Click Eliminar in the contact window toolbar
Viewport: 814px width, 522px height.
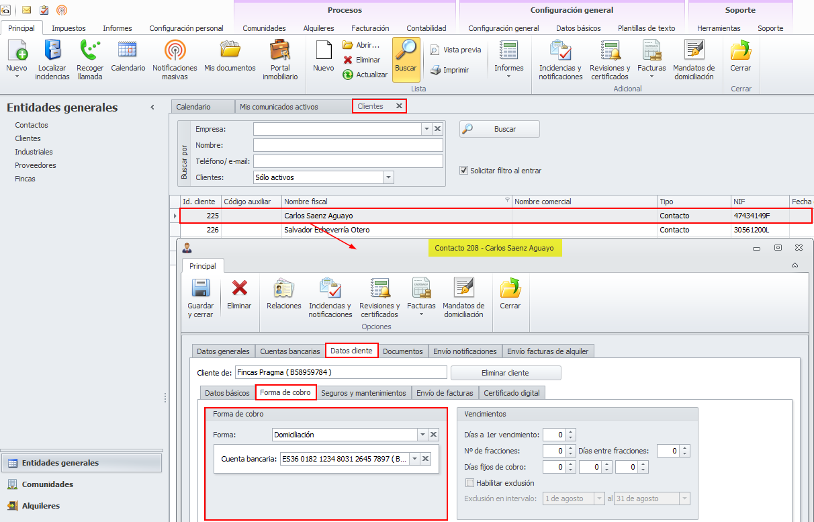tap(239, 294)
